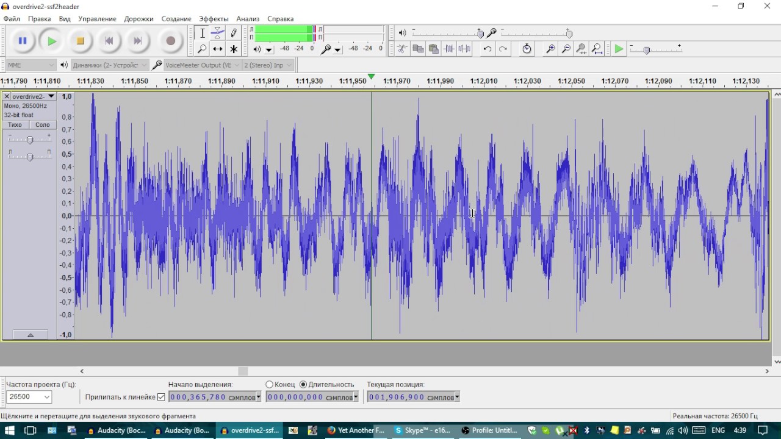Solo the track with Соло button
The image size is (781, 439).
[x=43, y=124]
